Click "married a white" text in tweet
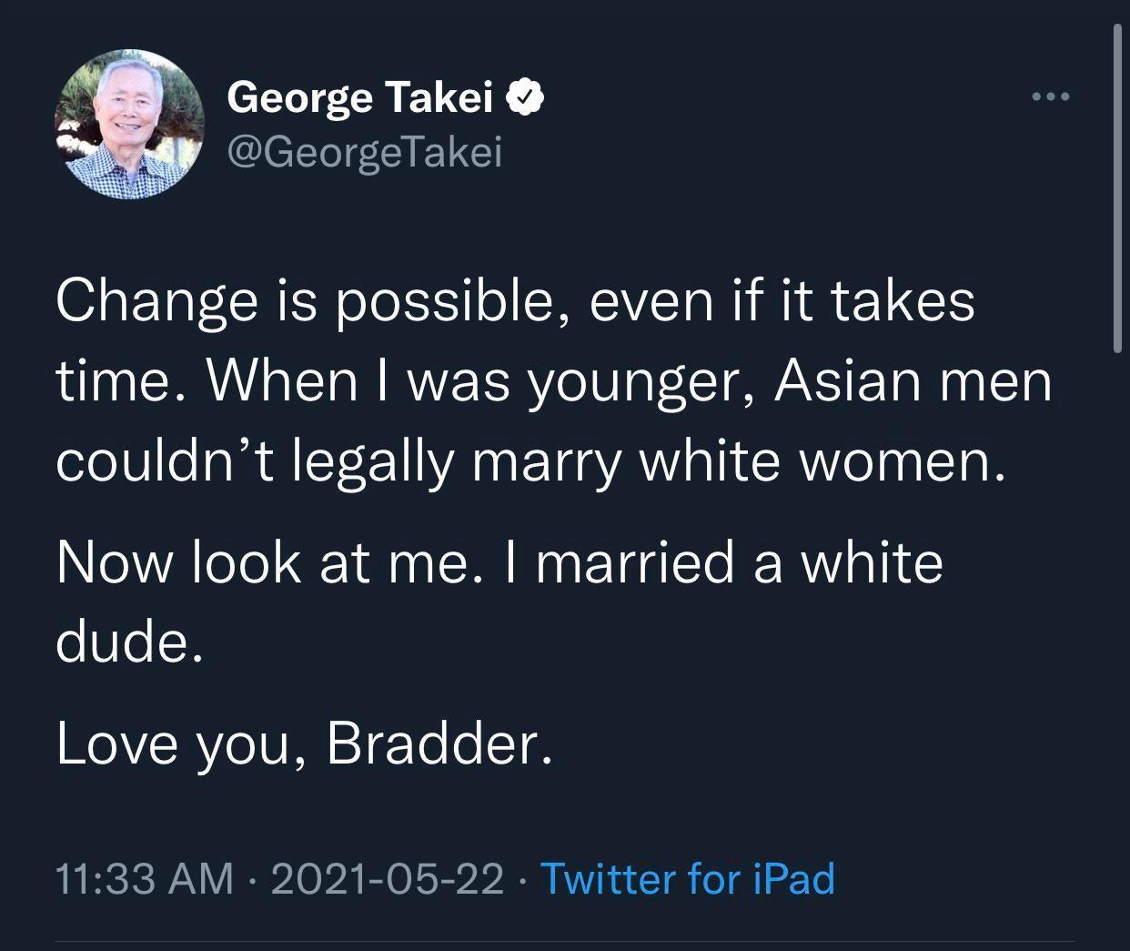 click(739, 561)
